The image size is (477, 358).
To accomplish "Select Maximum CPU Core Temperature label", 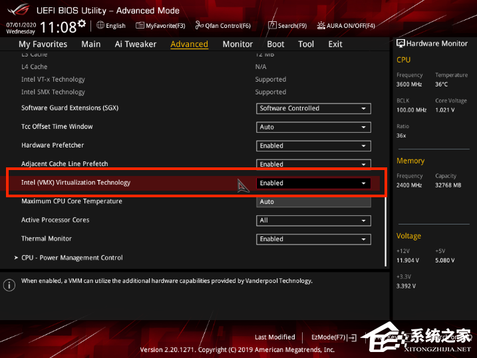I will click(x=71, y=201).
